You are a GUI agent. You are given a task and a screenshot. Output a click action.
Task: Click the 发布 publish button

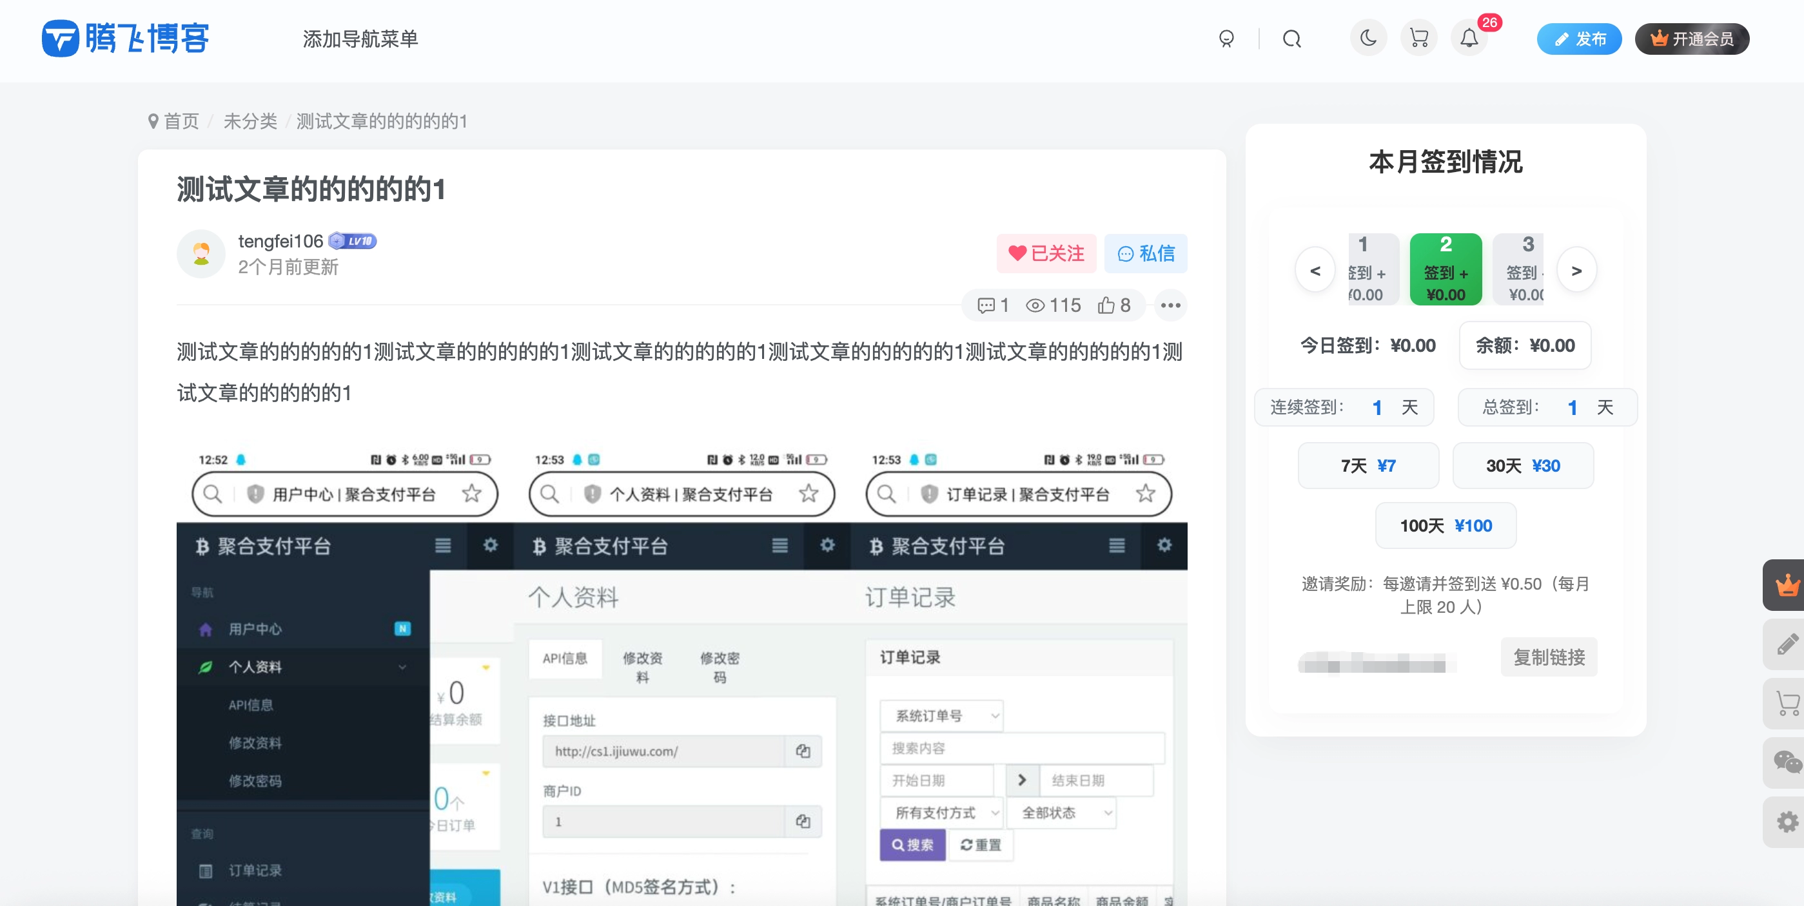1579,39
